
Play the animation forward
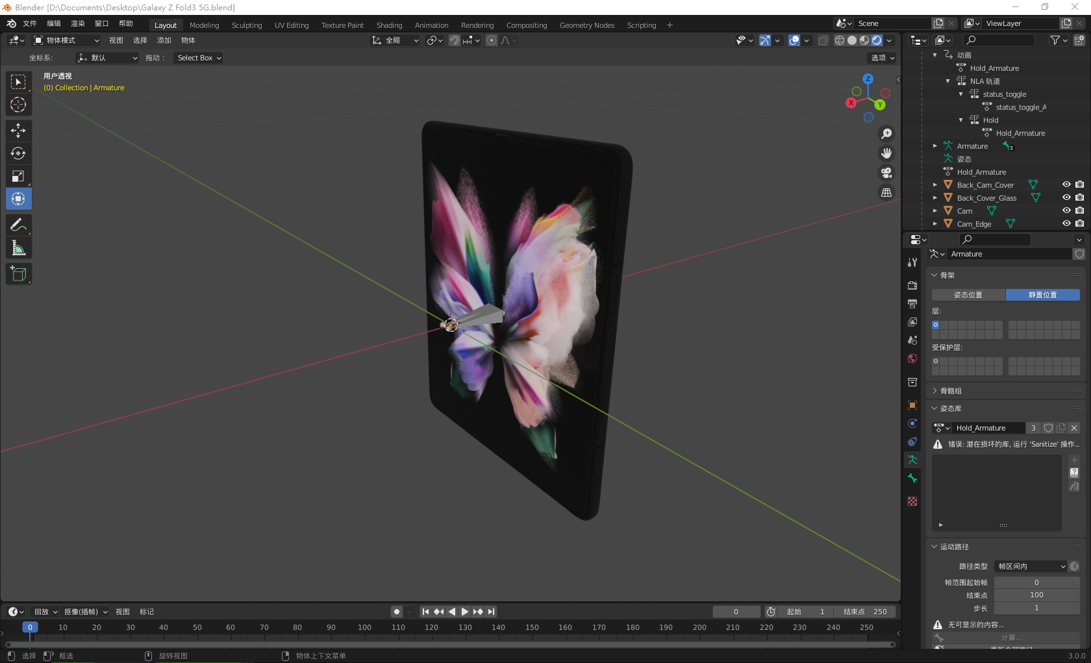[x=465, y=612]
